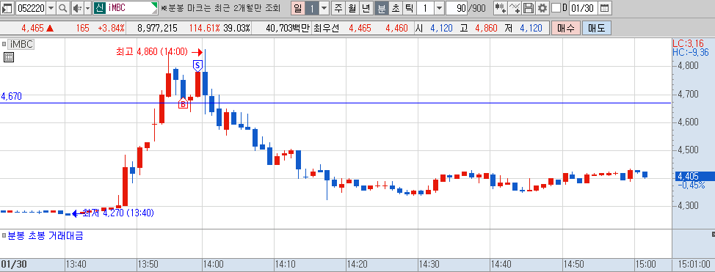715x272 pixels.
Task: Open chart settings gear icon
Action: click(542, 8)
